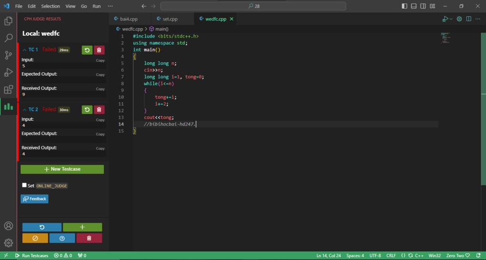Click the TC 1 input field showing 5
Screen dimensions: 486x260
(64, 66)
